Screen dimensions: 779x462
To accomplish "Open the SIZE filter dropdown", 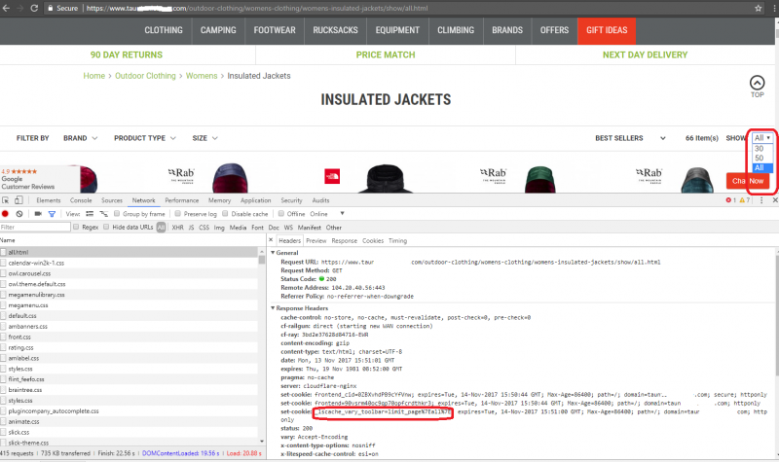I will tap(204, 138).
